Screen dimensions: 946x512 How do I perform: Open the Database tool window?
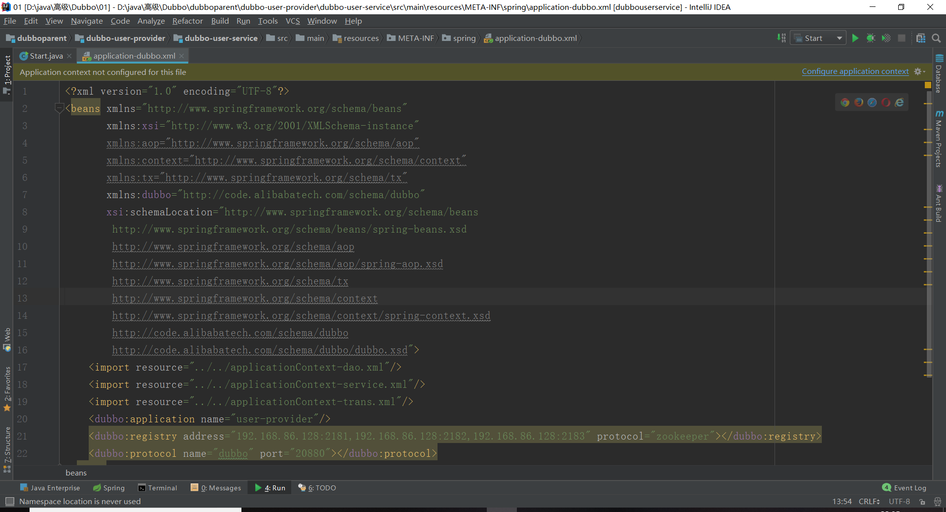coord(939,73)
